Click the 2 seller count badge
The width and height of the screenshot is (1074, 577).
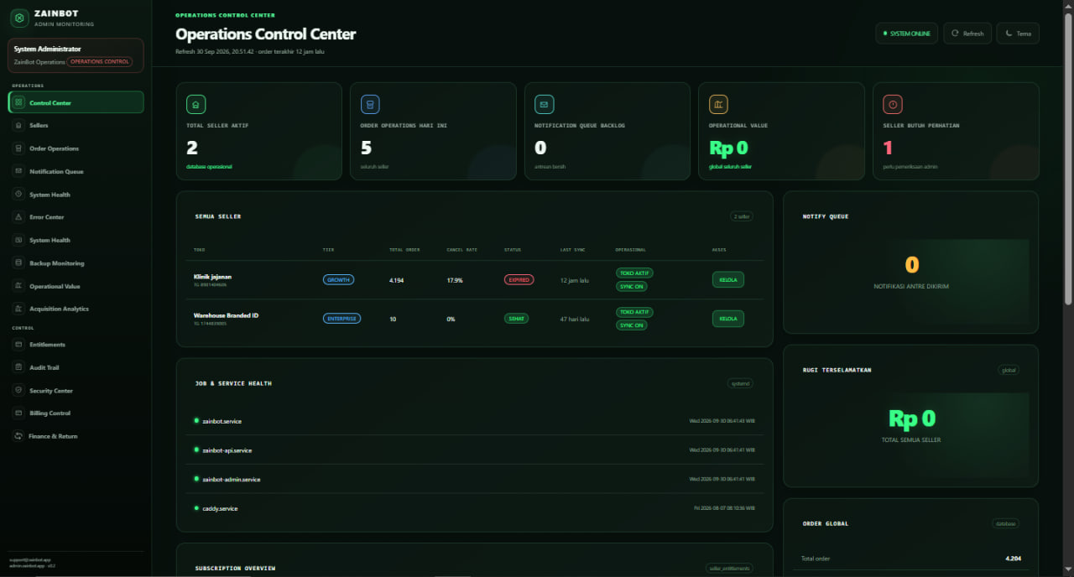pos(742,216)
